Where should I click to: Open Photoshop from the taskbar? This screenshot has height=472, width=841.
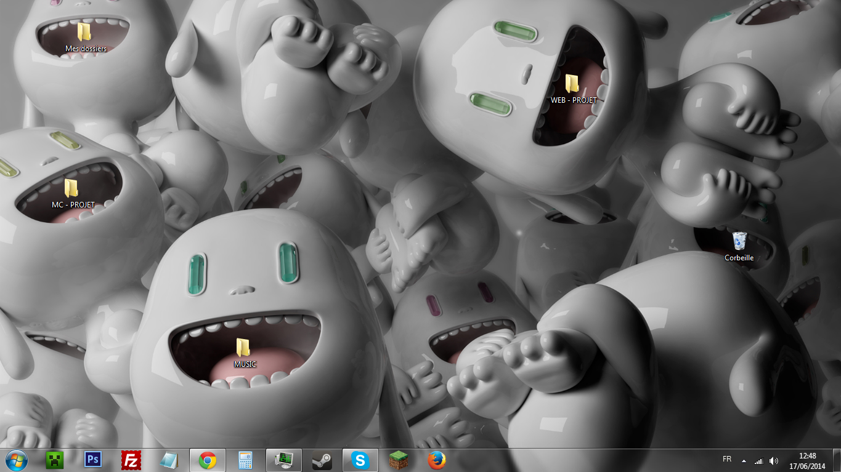[93, 460]
